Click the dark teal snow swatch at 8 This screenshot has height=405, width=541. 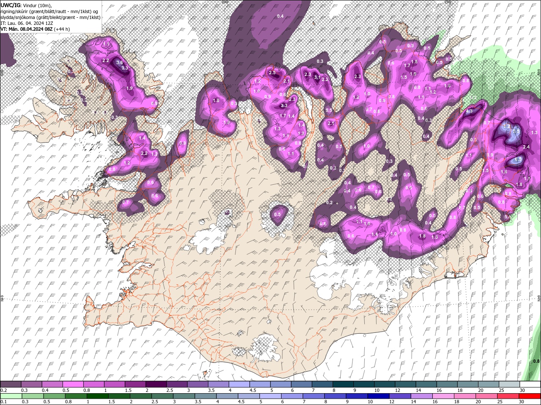click(343, 384)
